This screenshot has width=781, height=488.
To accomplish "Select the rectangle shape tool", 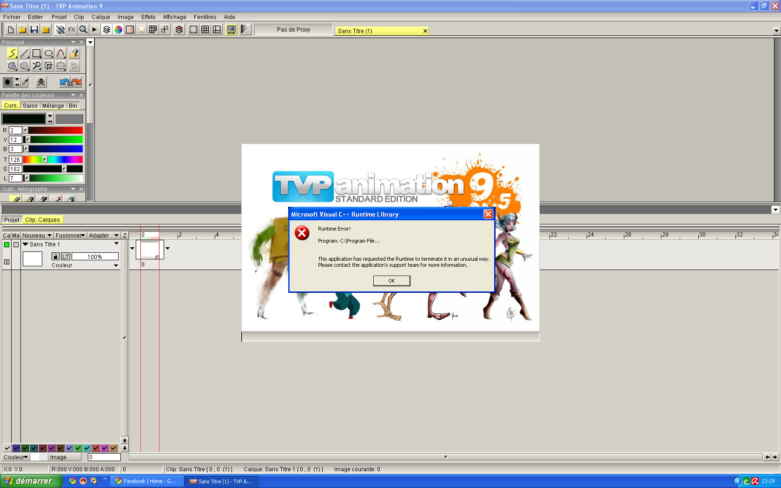I will click(37, 53).
